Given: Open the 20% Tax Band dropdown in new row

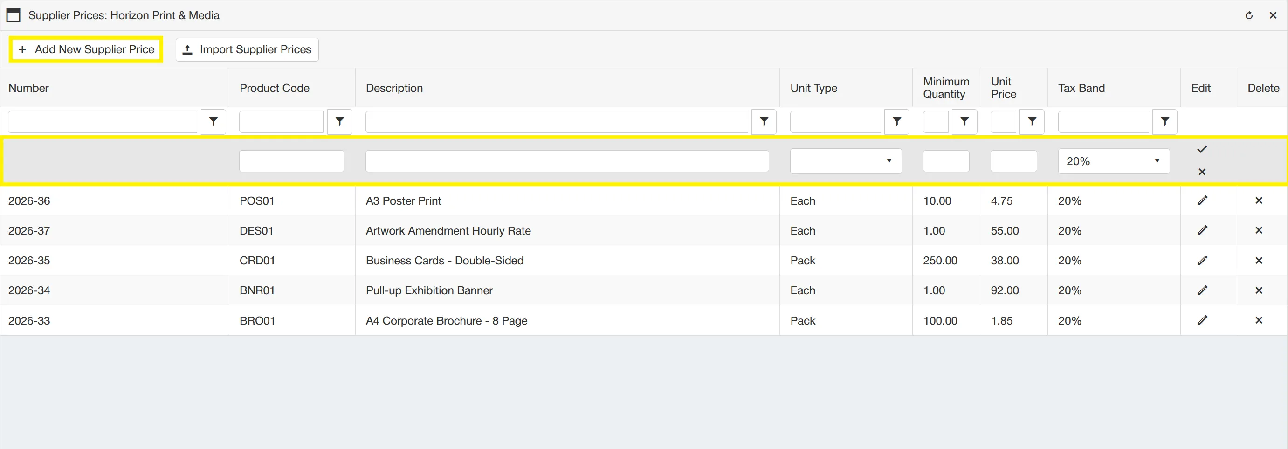Looking at the screenshot, I should [x=1114, y=161].
